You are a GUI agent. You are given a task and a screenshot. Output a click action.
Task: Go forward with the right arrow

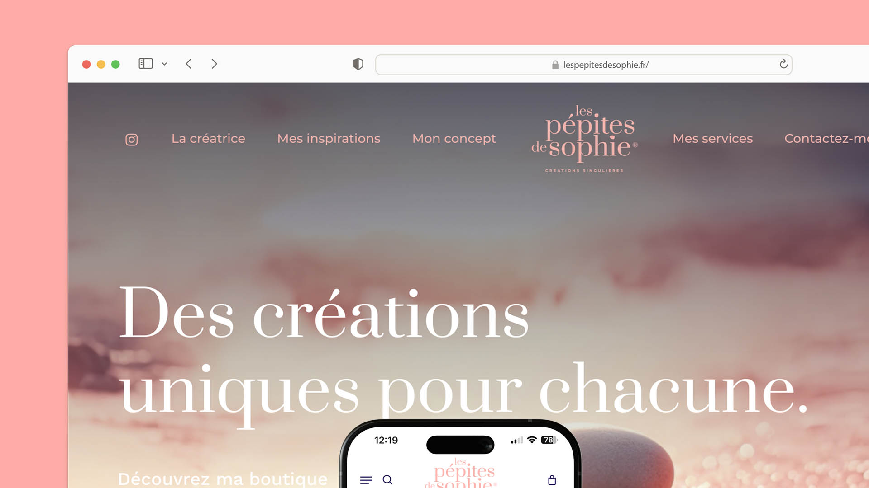(x=214, y=64)
